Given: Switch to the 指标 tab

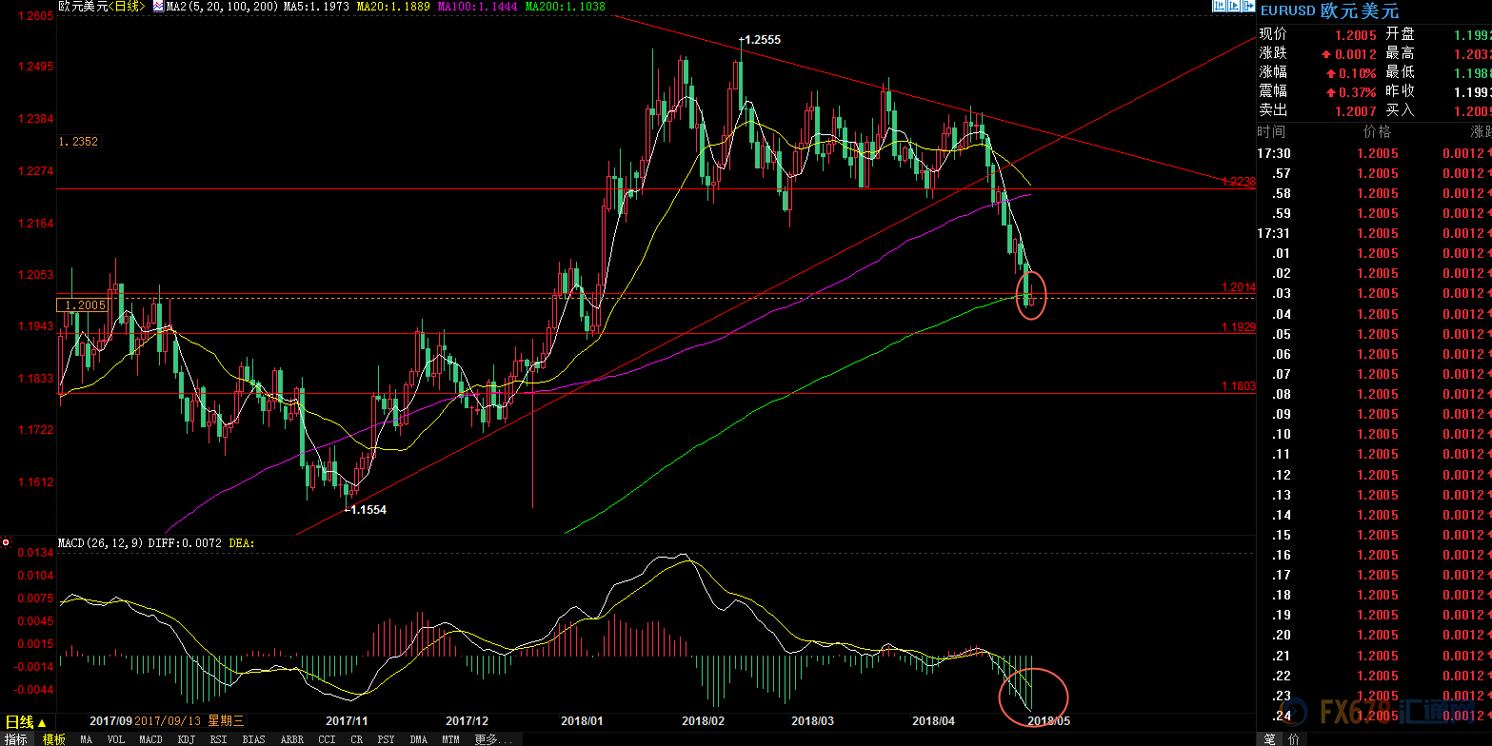Looking at the screenshot, I should coord(16,739).
